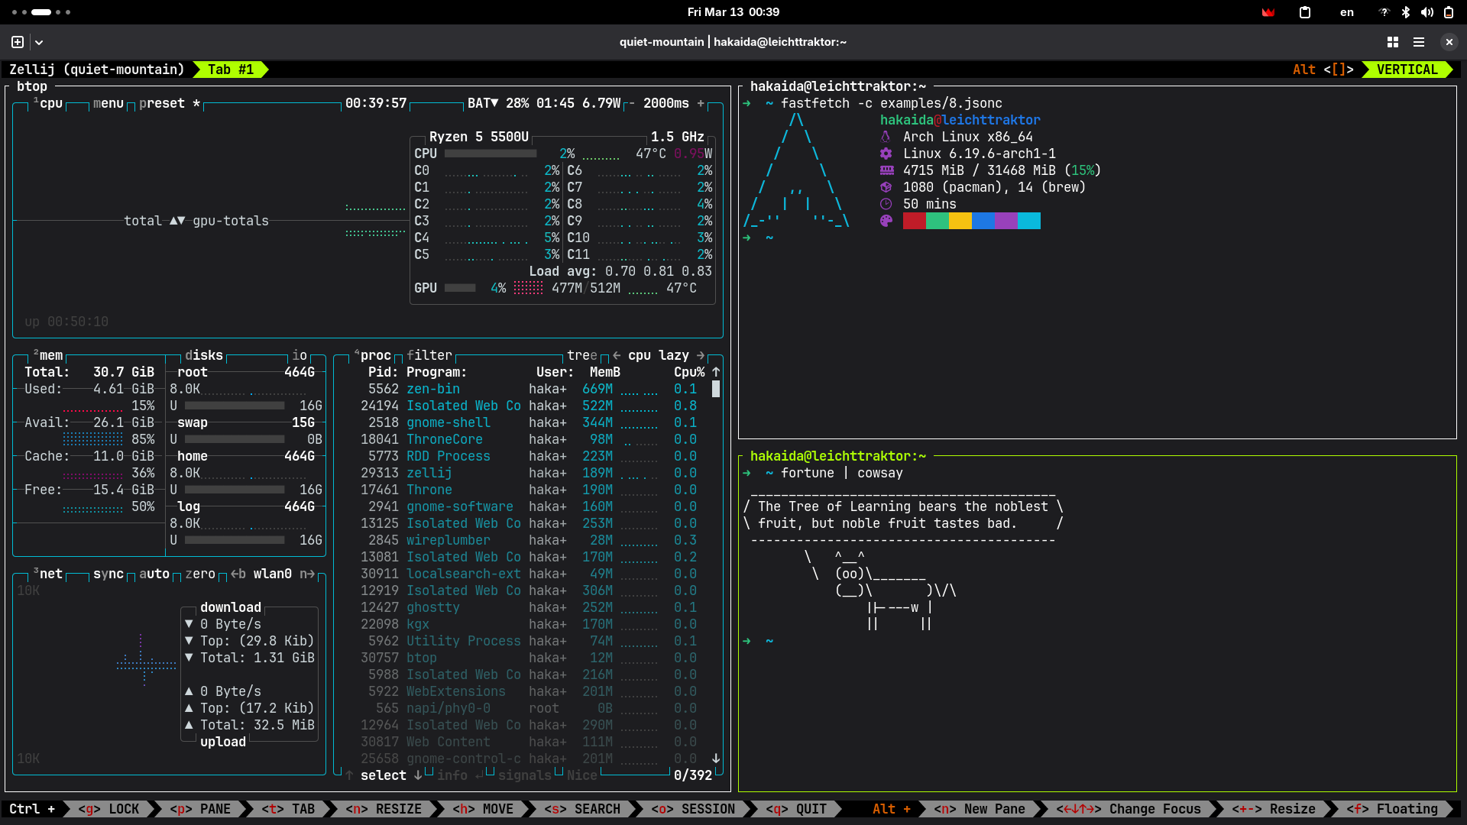The width and height of the screenshot is (1467, 825).
Task: Click the new tab icon in the title bar
Action: (x=18, y=42)
